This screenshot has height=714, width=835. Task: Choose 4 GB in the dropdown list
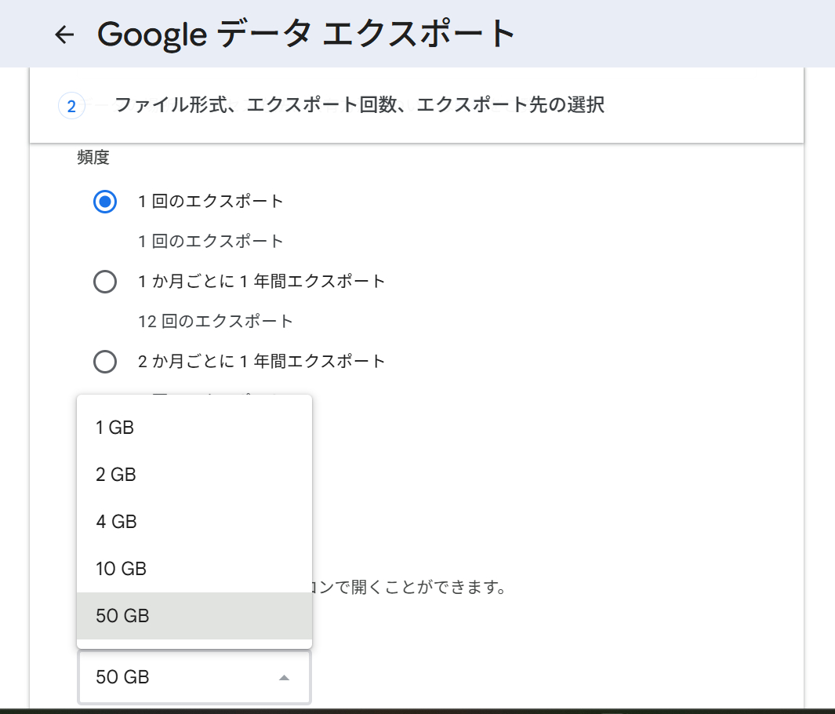coord(194,521)
